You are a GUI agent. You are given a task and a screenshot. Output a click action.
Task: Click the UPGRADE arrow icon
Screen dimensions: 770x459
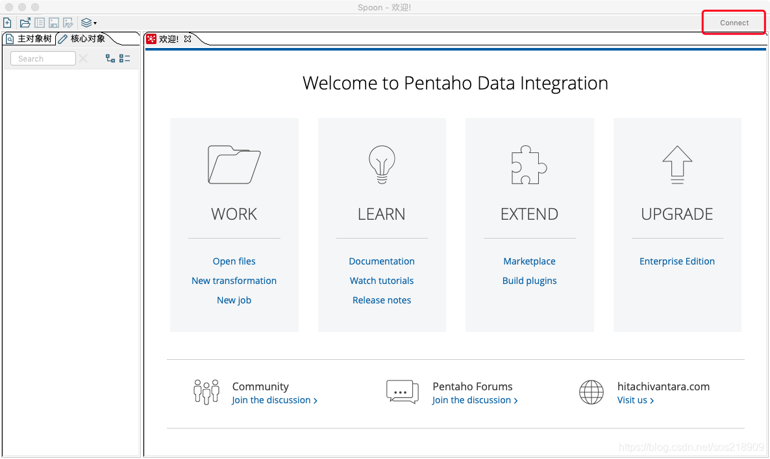coord(677,165)
